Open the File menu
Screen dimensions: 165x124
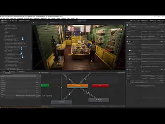(1, 18)
